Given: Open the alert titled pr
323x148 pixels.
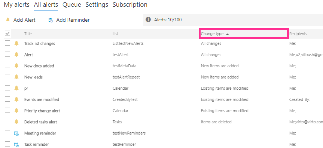Looking at the screenshot, I should 26,88.
